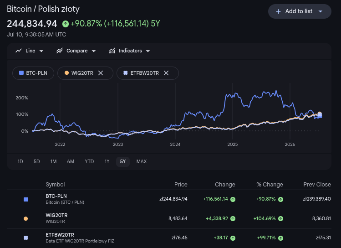Click the blue BTC-PLN chip color square
The height and width of the screenshot is (248, 341).
(21, 73)
